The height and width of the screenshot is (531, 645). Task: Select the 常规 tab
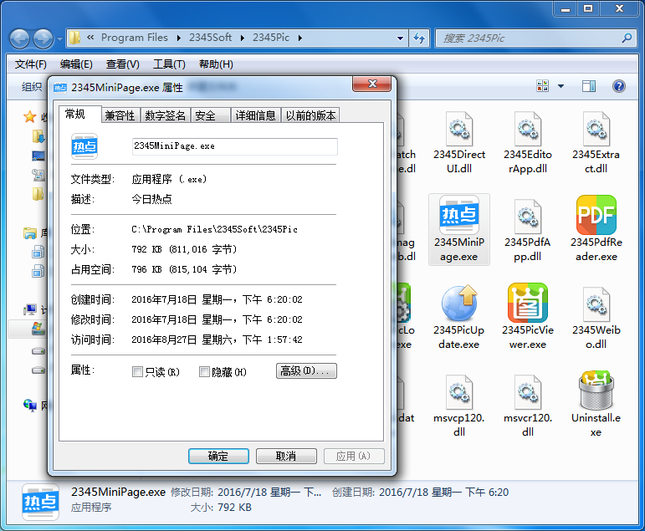[x=79, y=114]
